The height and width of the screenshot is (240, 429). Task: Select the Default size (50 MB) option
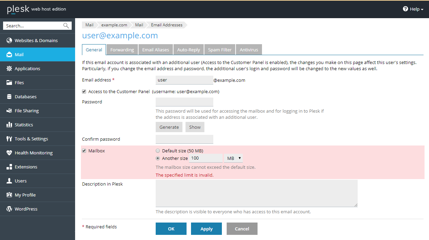click(x=158, y=151)
